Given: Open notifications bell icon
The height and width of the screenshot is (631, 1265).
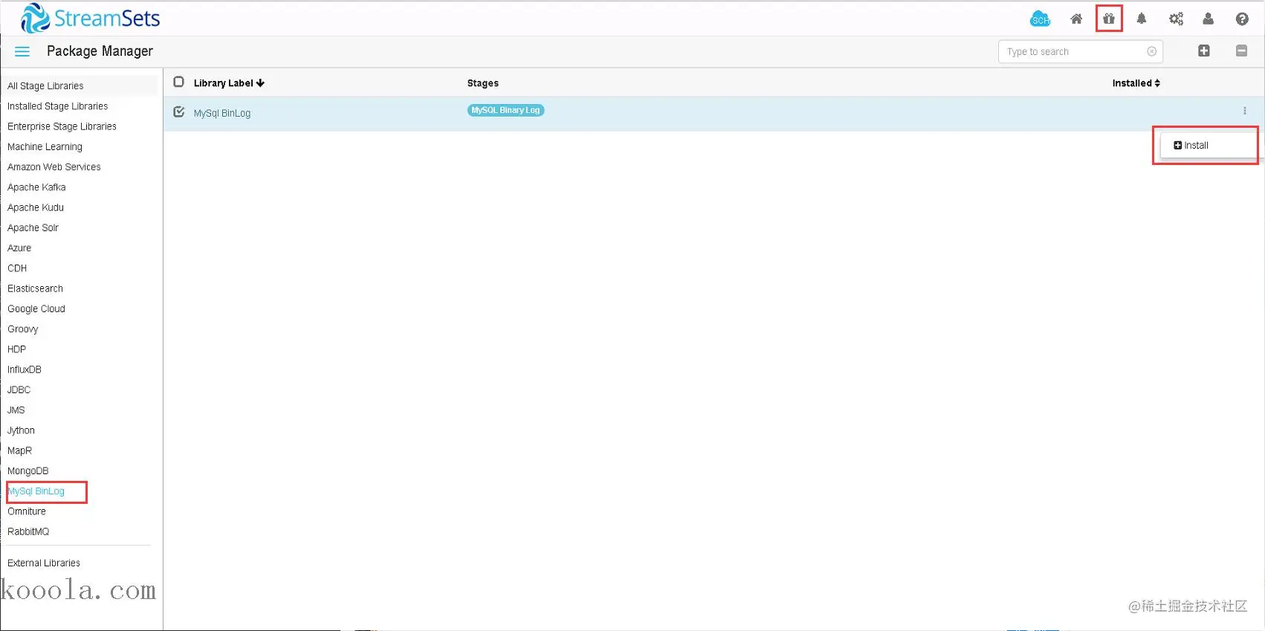Looking at the screenshot, I should coord(1142,19).
